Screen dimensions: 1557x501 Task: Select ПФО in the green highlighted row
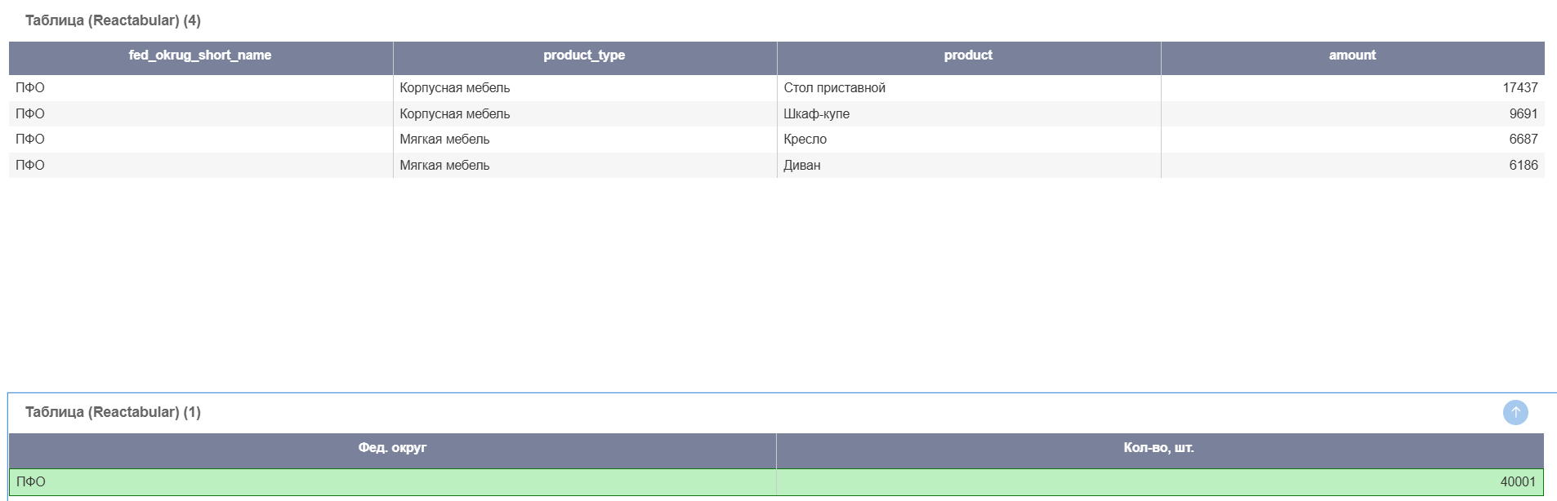point(31,482)
